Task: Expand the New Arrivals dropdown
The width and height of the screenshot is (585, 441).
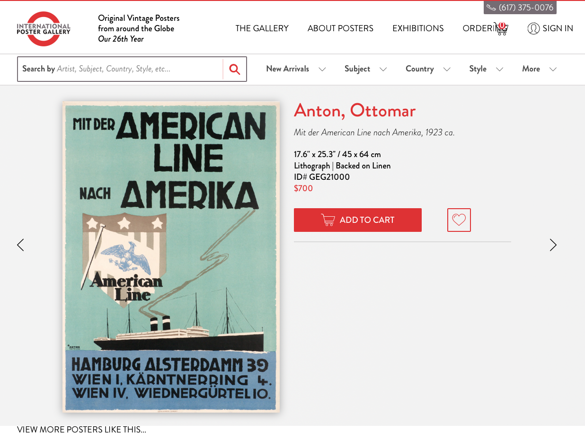Action: coord(296,69)
